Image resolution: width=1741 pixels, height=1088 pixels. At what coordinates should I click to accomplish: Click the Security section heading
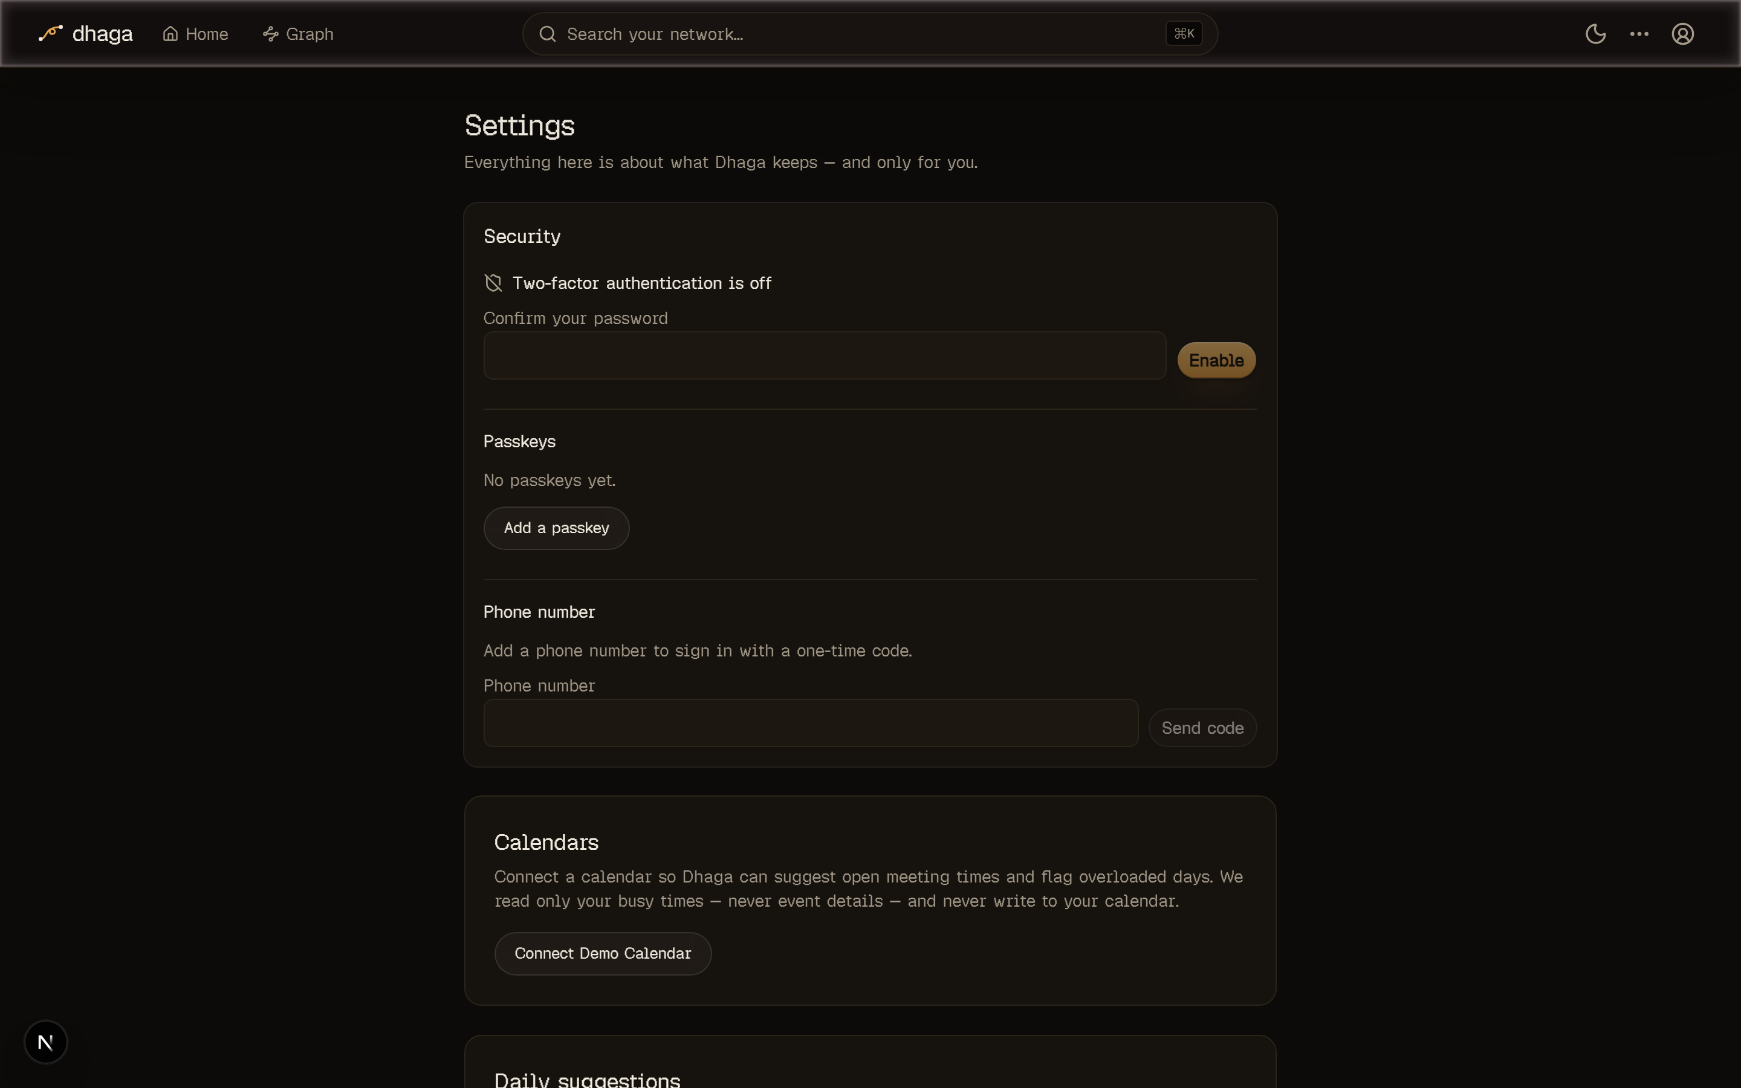(522, 237)
